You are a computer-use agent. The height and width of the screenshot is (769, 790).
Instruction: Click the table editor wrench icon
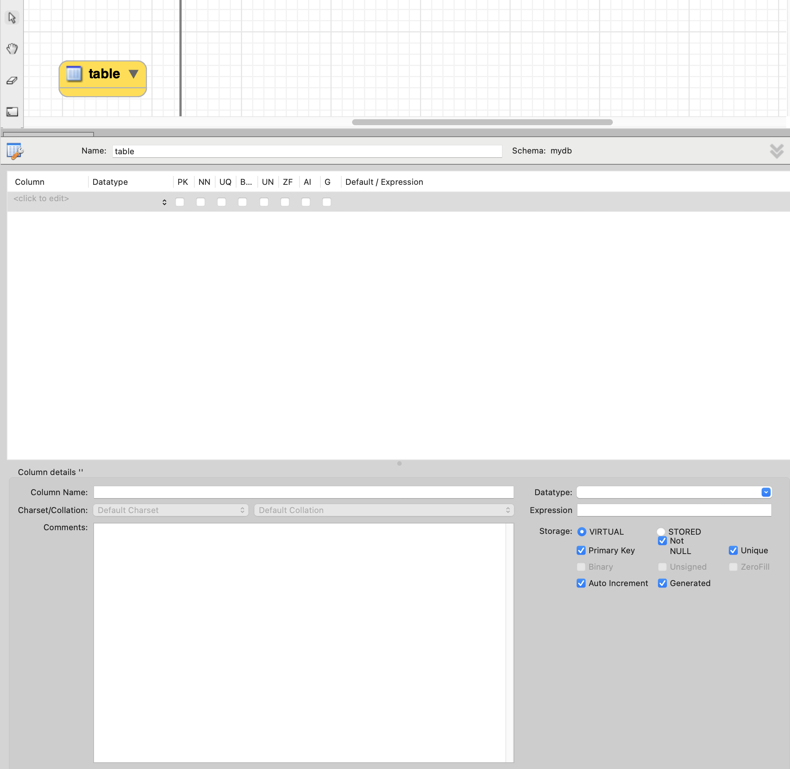click(15, 151)
